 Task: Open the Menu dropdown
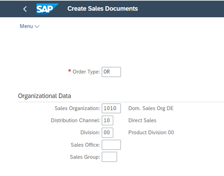coord(29,26)
